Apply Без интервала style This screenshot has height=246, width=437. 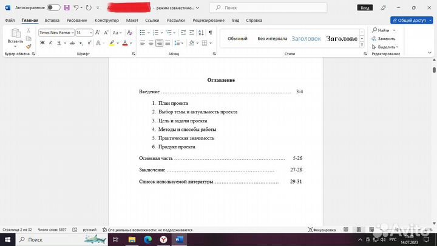coord(273,38)
